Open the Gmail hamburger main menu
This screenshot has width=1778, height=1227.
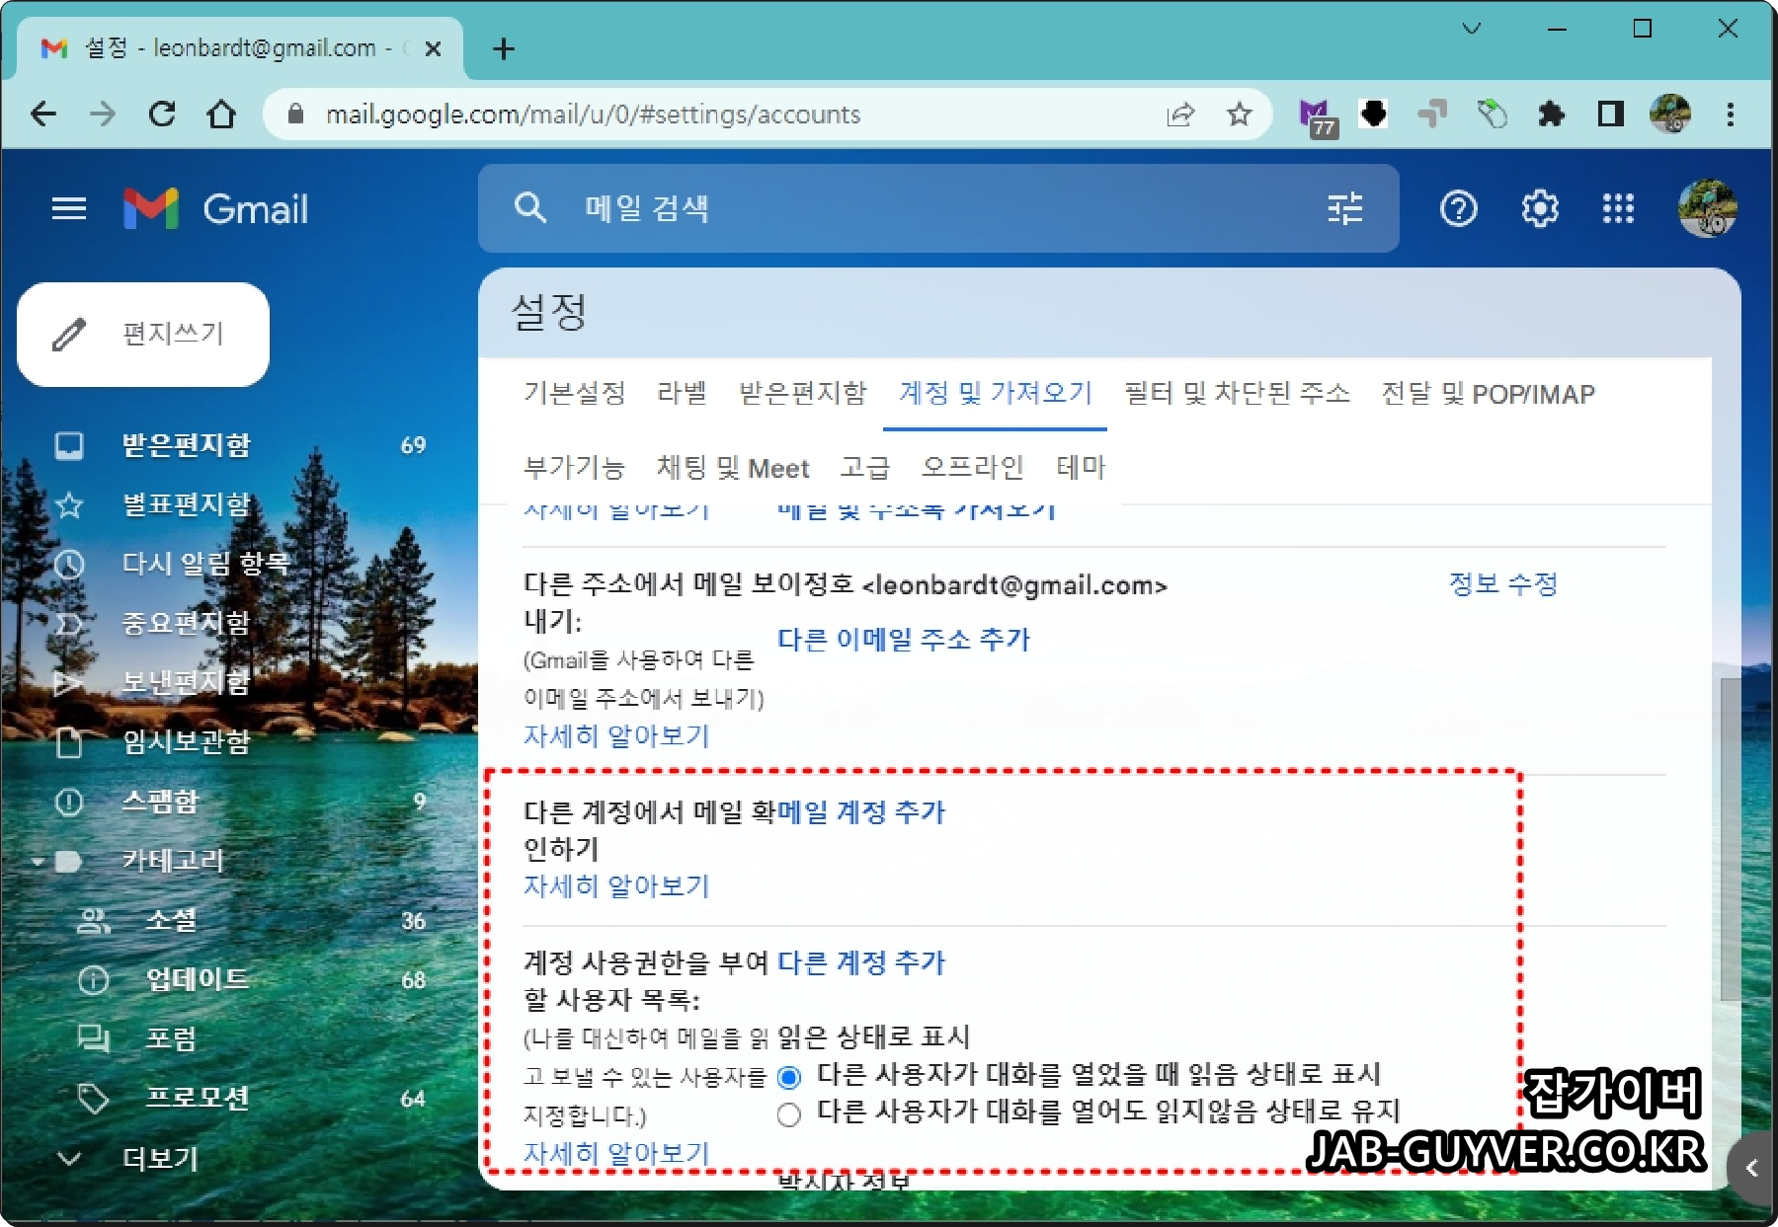click(x=68, y=208)
